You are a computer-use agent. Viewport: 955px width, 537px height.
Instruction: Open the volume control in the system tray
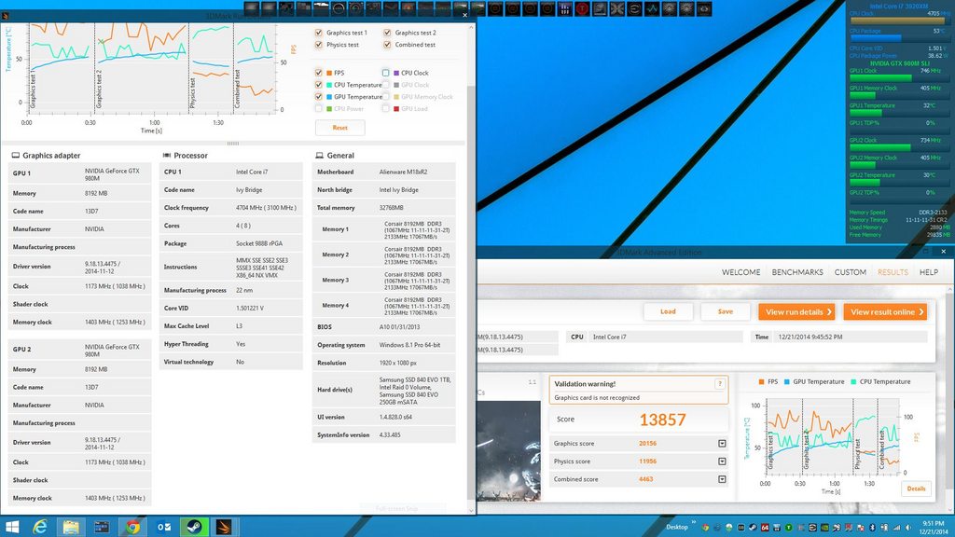[x=908, y=528]
